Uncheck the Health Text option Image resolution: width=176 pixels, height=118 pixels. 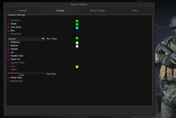click(9, 56)
